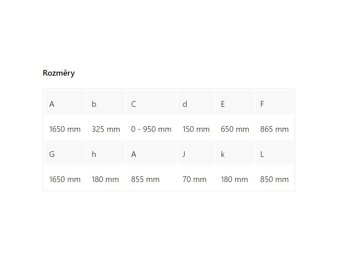Select the header cell labeled C
Image resolution: width=343 pixels, height=257 pixels.
click(x=151, y=102)
